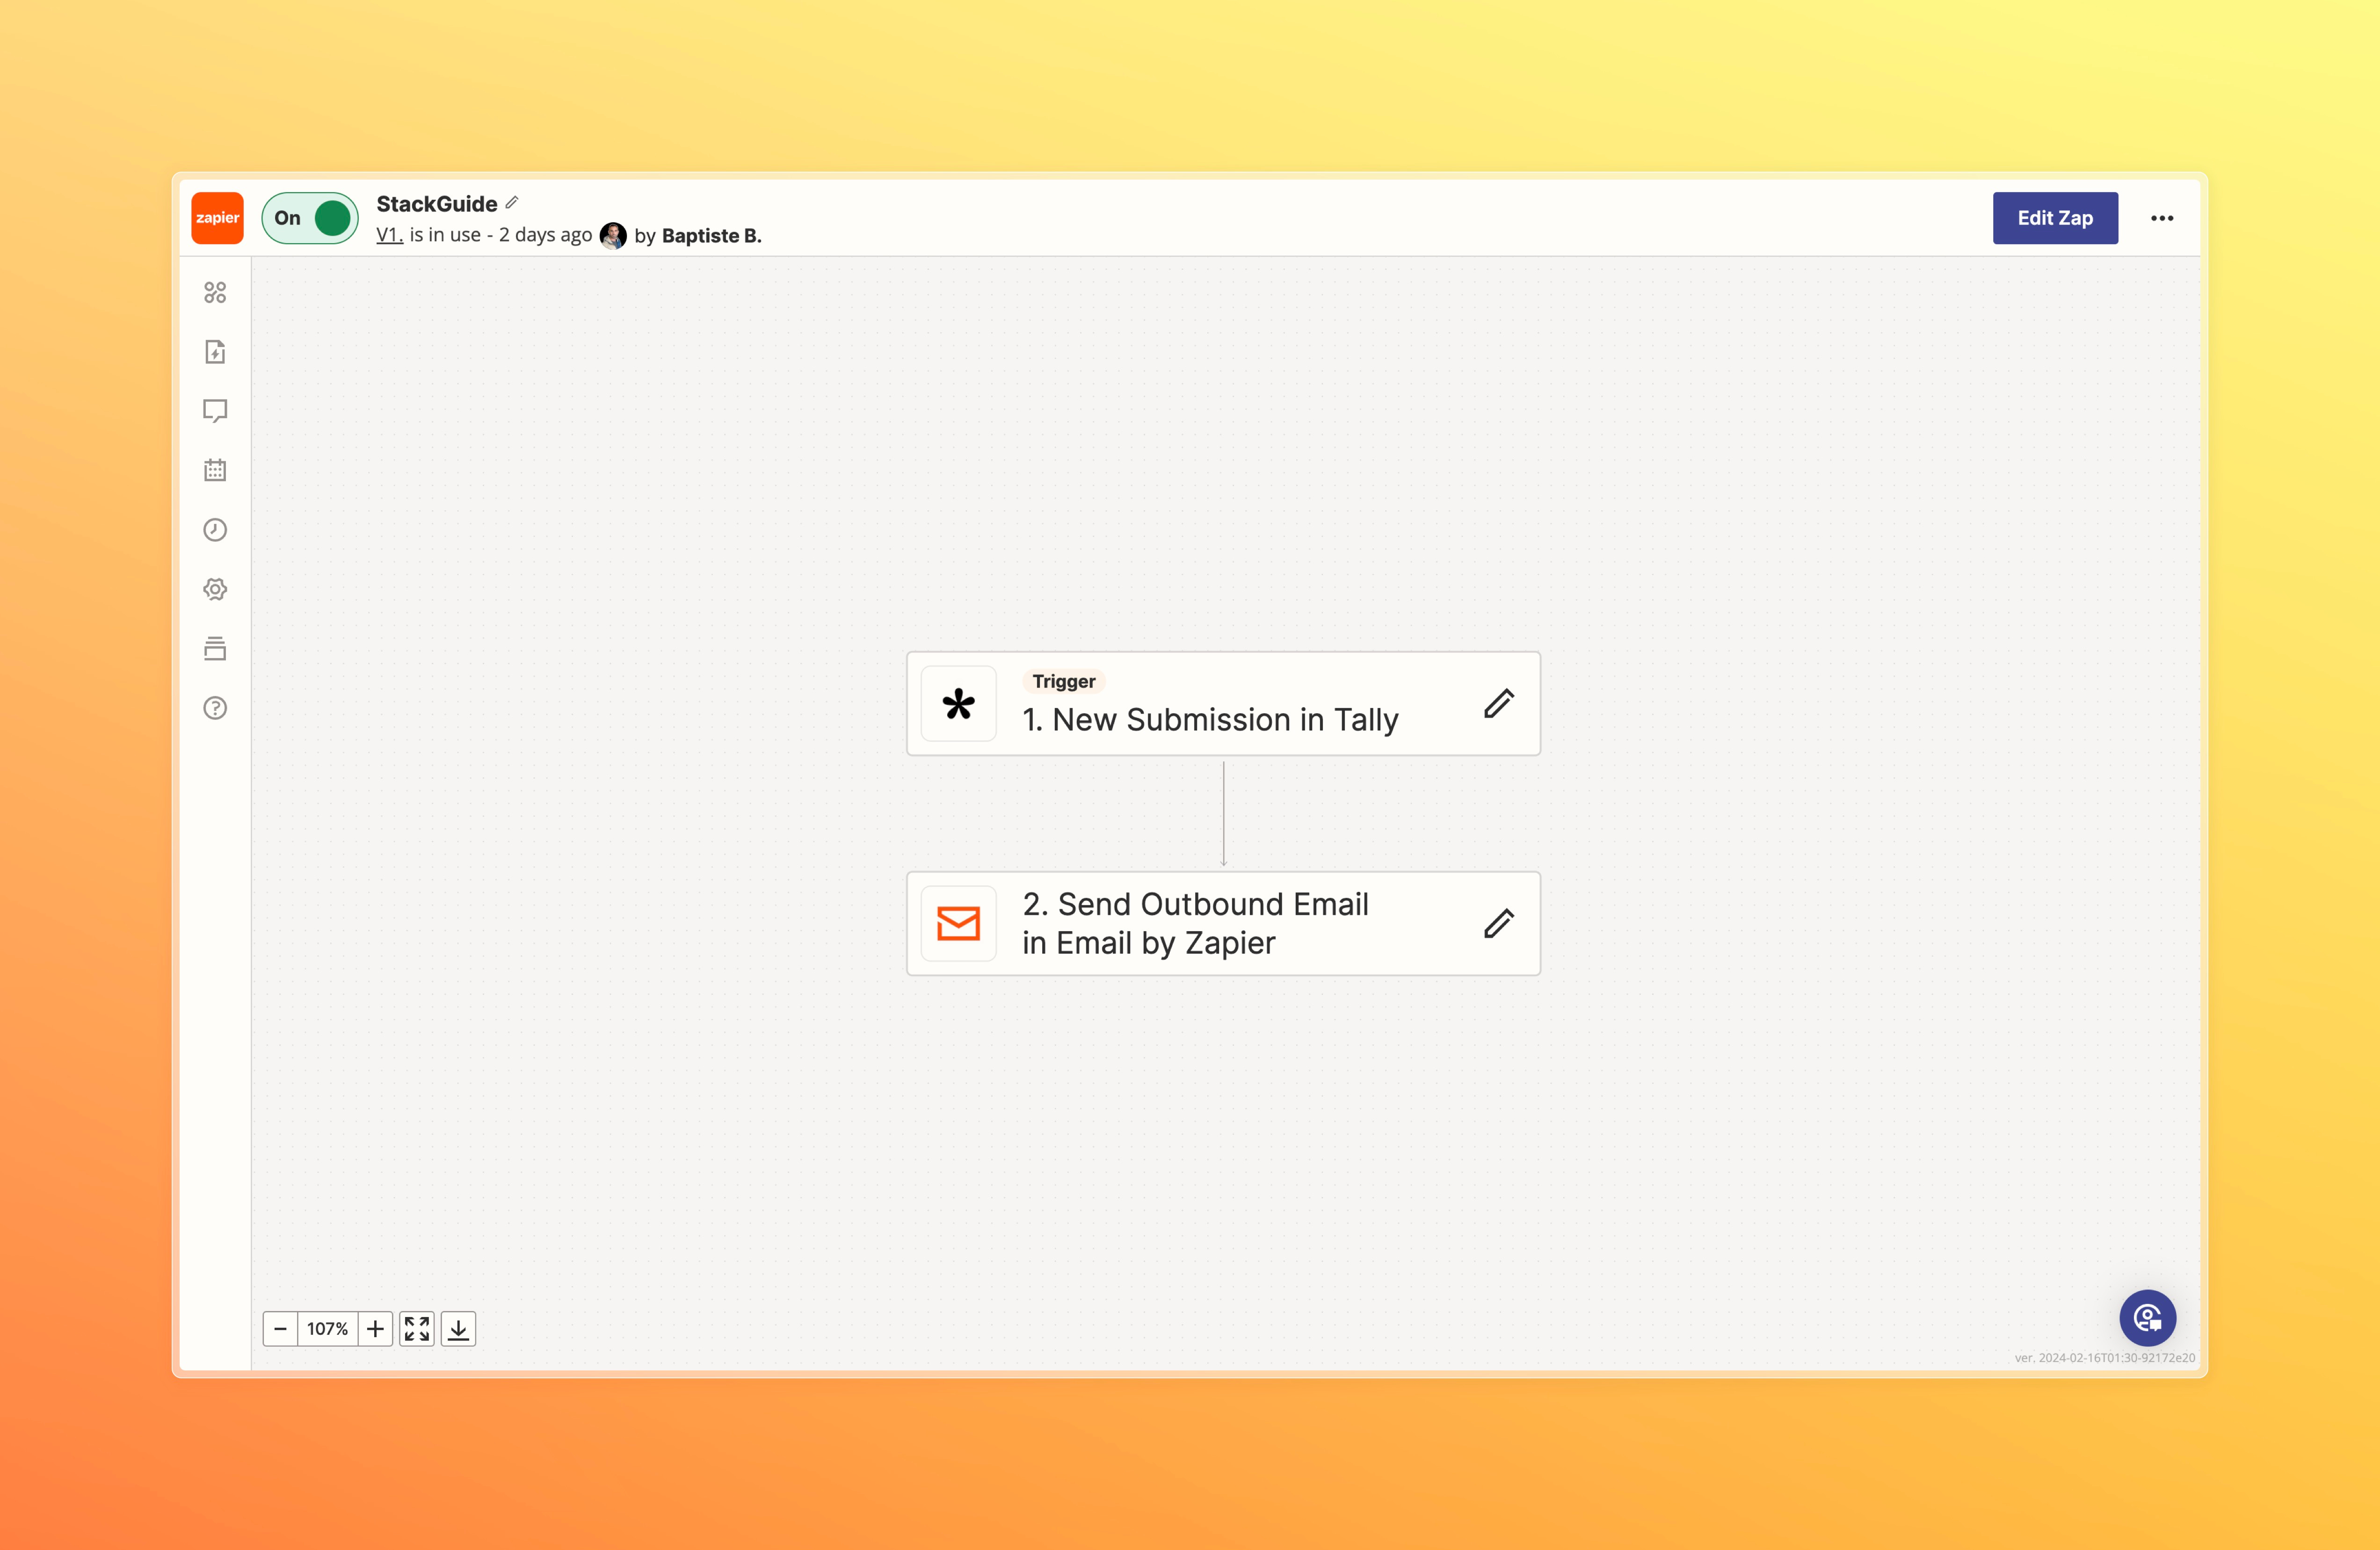2380x1550 pixels.
Task: Open the support chat bubble button
Action: (2147, 1318)
